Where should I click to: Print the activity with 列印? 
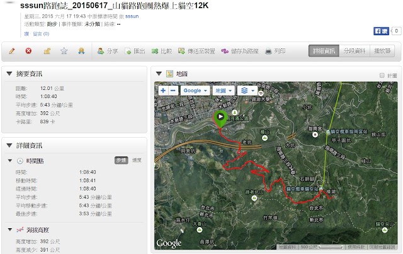(275, 51)
